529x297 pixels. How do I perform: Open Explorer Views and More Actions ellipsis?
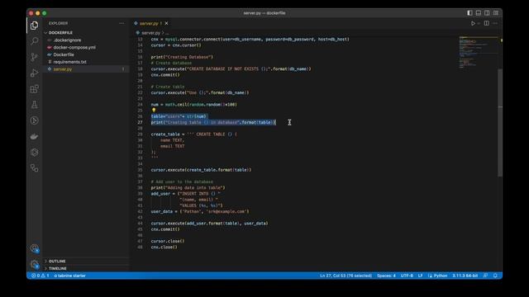[122, 23]
